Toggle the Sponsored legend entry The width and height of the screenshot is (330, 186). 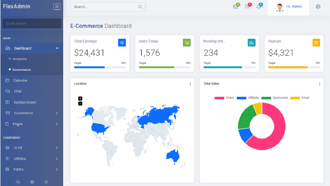pyautogui.click(x=274, y=98)
